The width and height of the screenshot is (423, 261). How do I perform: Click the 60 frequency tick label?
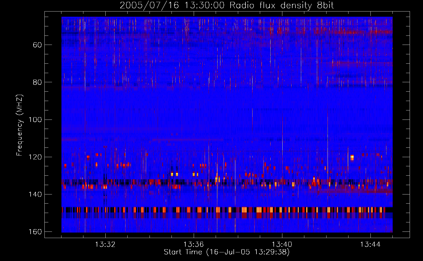click(x=37, y=45)
